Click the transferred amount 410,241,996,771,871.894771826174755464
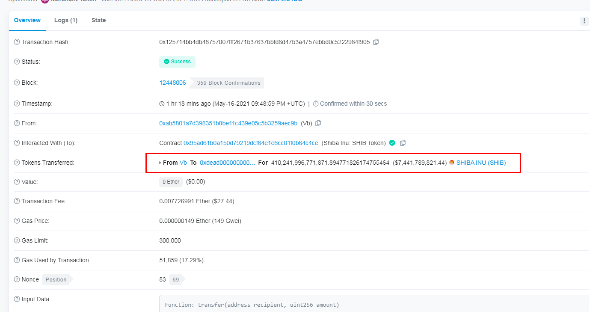 pyautogui.click(x=330, y=163)
